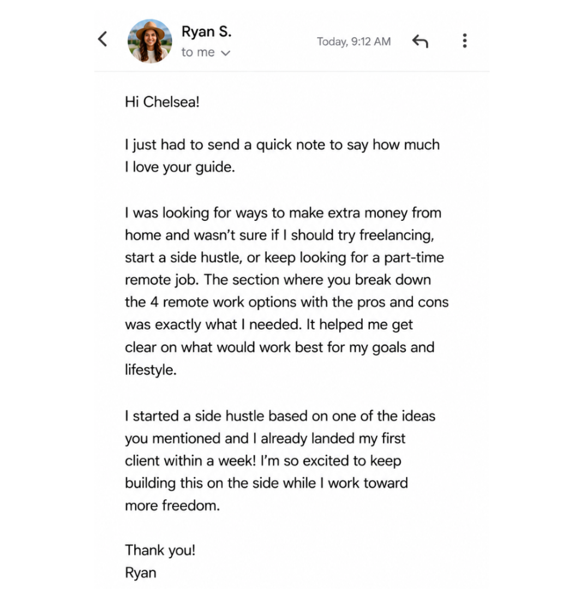Viewport: 581px width, 589px height.
Task: Click the closing line "more freedom."
Action: pyautogui.click(x=172, y=506)
